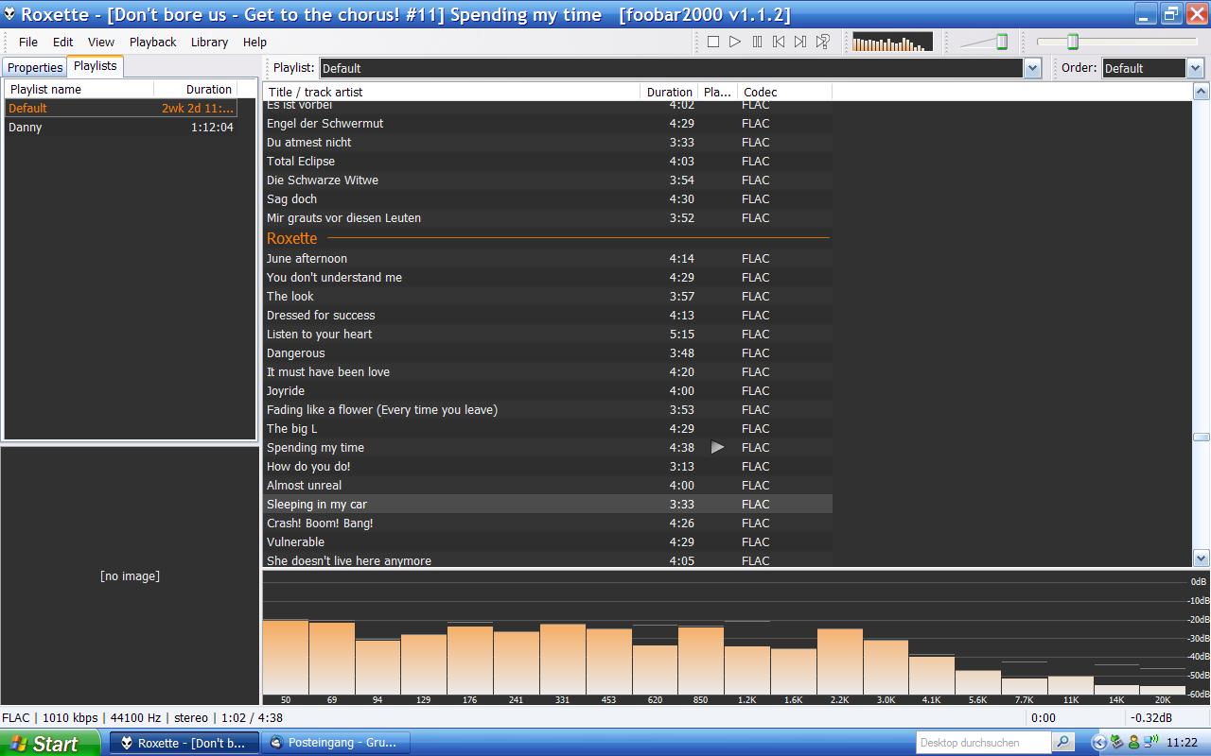Select the track Vulnerable
1211x756 pixels.
548,541
